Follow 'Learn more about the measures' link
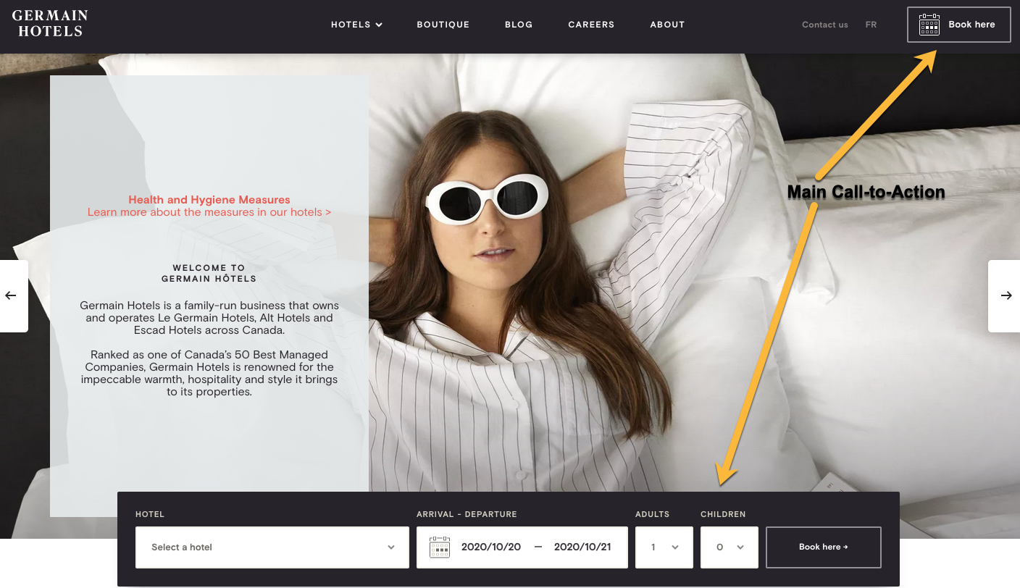Viewport: 1020px width, 588px height. [209, 212]
